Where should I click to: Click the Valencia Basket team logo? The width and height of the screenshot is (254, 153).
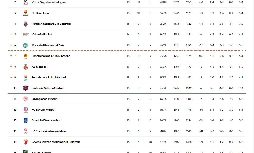click(x=25, y=35)
